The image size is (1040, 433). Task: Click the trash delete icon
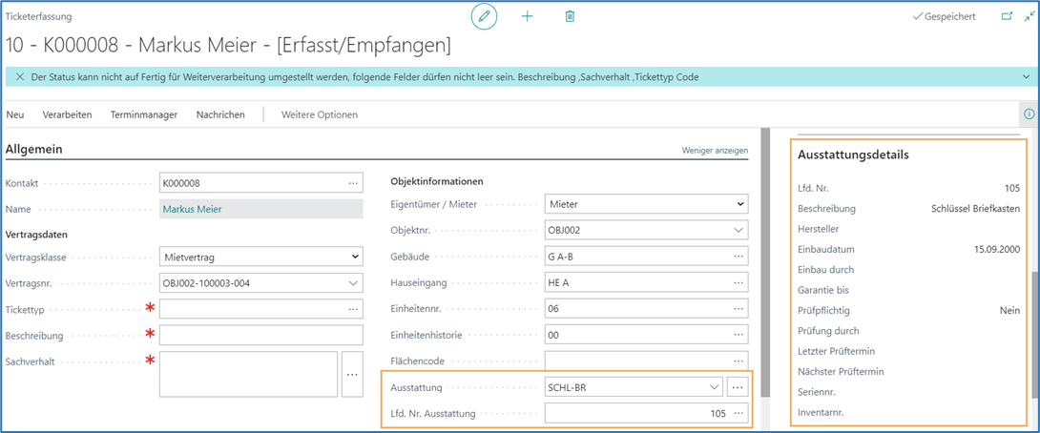pyautogui.click(x=570, y=16)
